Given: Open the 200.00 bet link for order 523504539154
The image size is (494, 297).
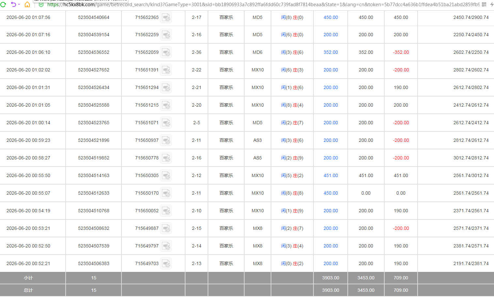Looking at the screenshot, I should pos(331,35).
